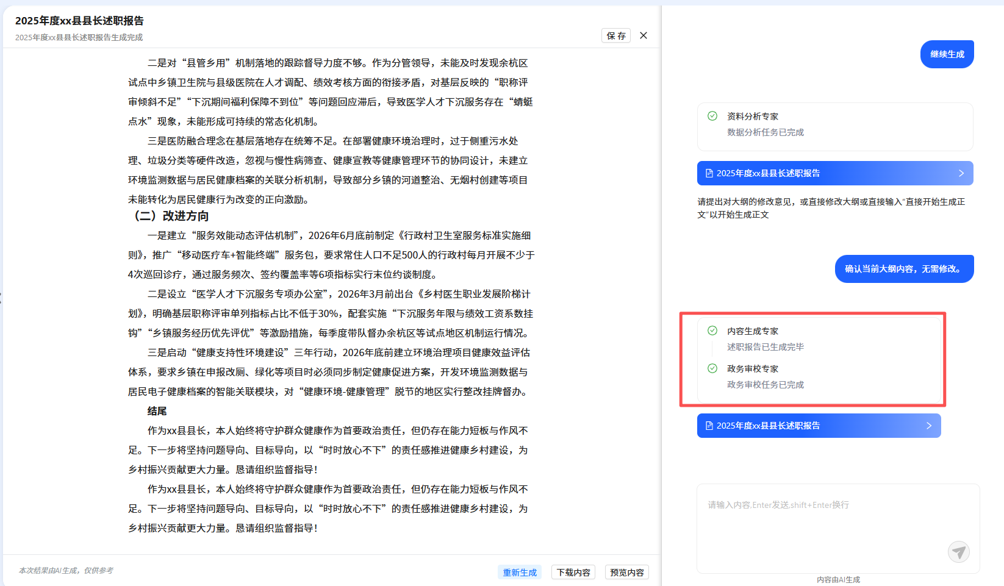The image size is (1004, 586).
Task: Expand upper report card chevron arrow
Action: point(961,173)
